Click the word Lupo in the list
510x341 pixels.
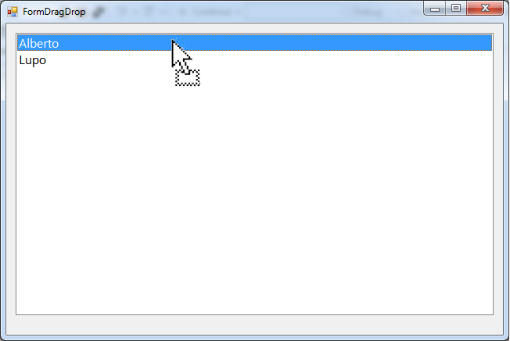(x=33, y=60)
